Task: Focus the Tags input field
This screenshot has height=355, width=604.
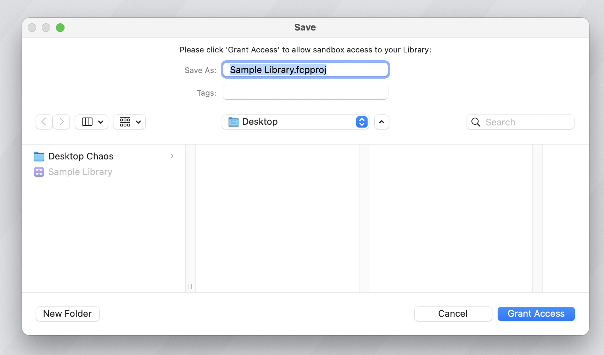Action: (306, 92)
